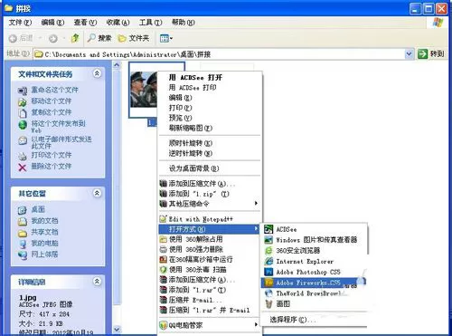452x336 pixels.
Task: Choose 用 ACDSee 打开 in context menu
Action: pos(210,77)
